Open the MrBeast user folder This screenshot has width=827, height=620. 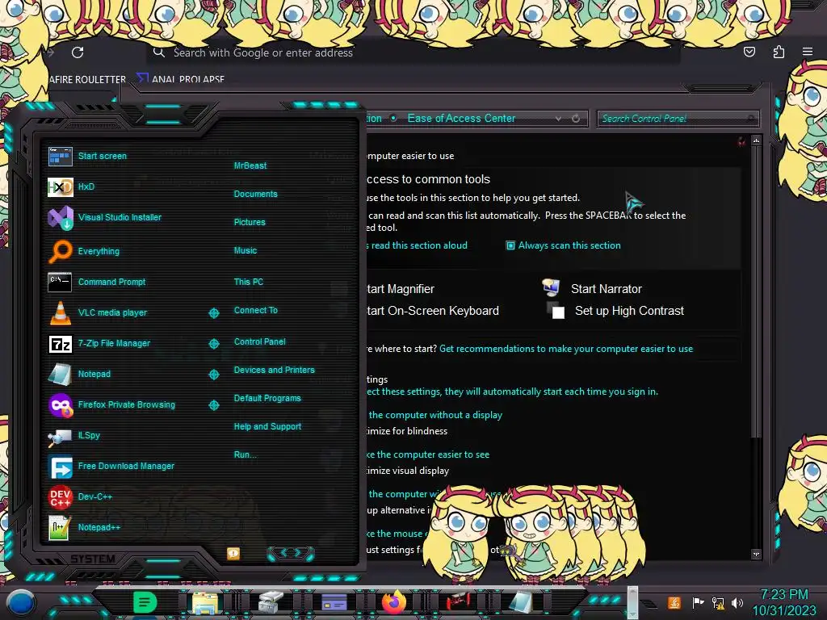coord(250,165)
